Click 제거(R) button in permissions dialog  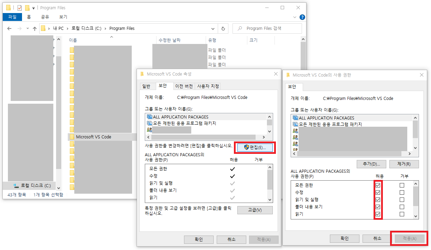(404, 164)
